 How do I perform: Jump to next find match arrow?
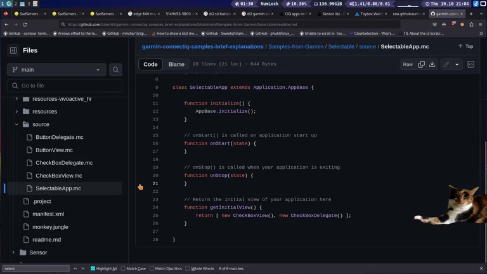(x=83, y=268)
